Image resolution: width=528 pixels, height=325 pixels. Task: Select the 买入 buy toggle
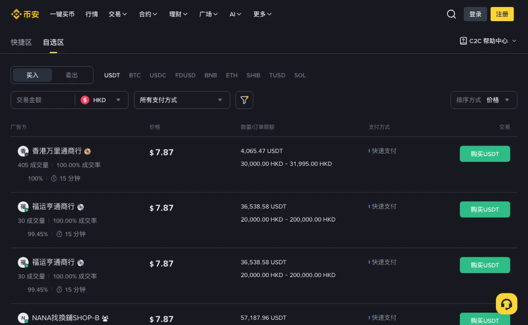click(33, 75)
